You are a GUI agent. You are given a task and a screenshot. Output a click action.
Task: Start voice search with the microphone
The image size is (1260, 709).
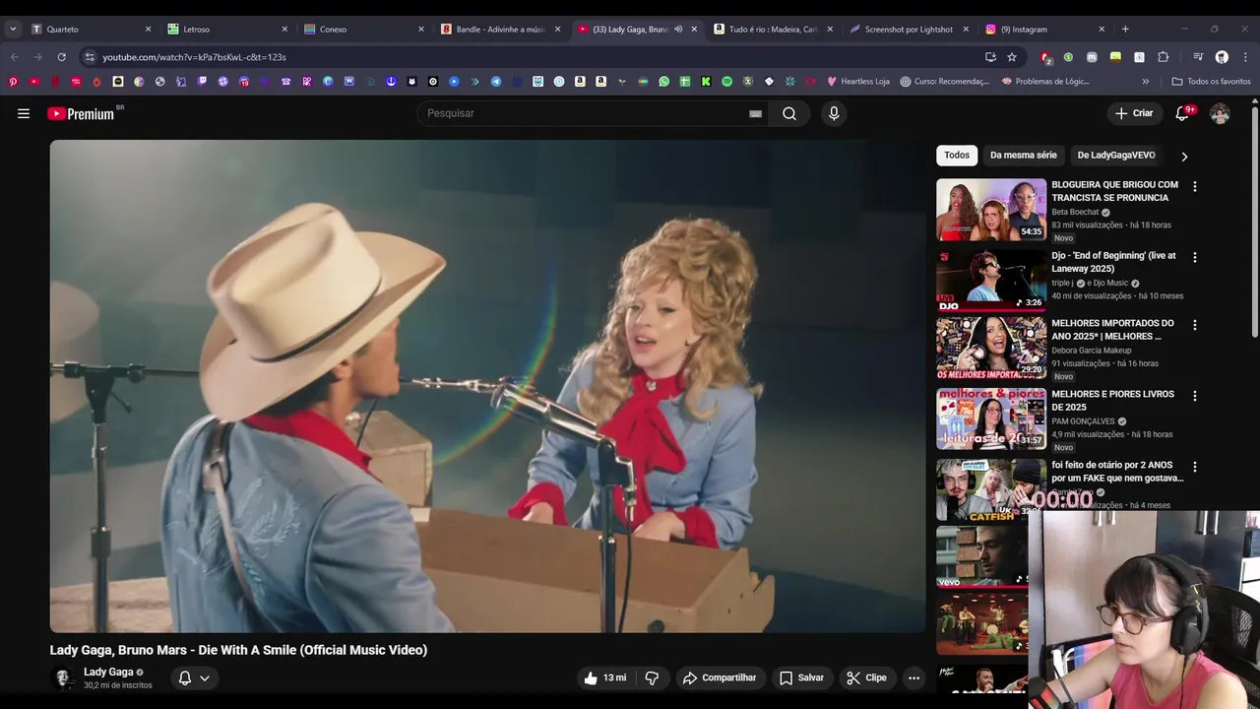point(834,113)
